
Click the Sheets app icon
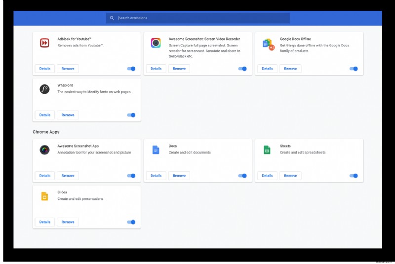[267, 150]
